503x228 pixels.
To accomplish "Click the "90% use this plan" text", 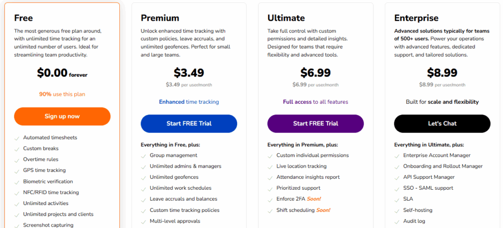I will 62,94.
